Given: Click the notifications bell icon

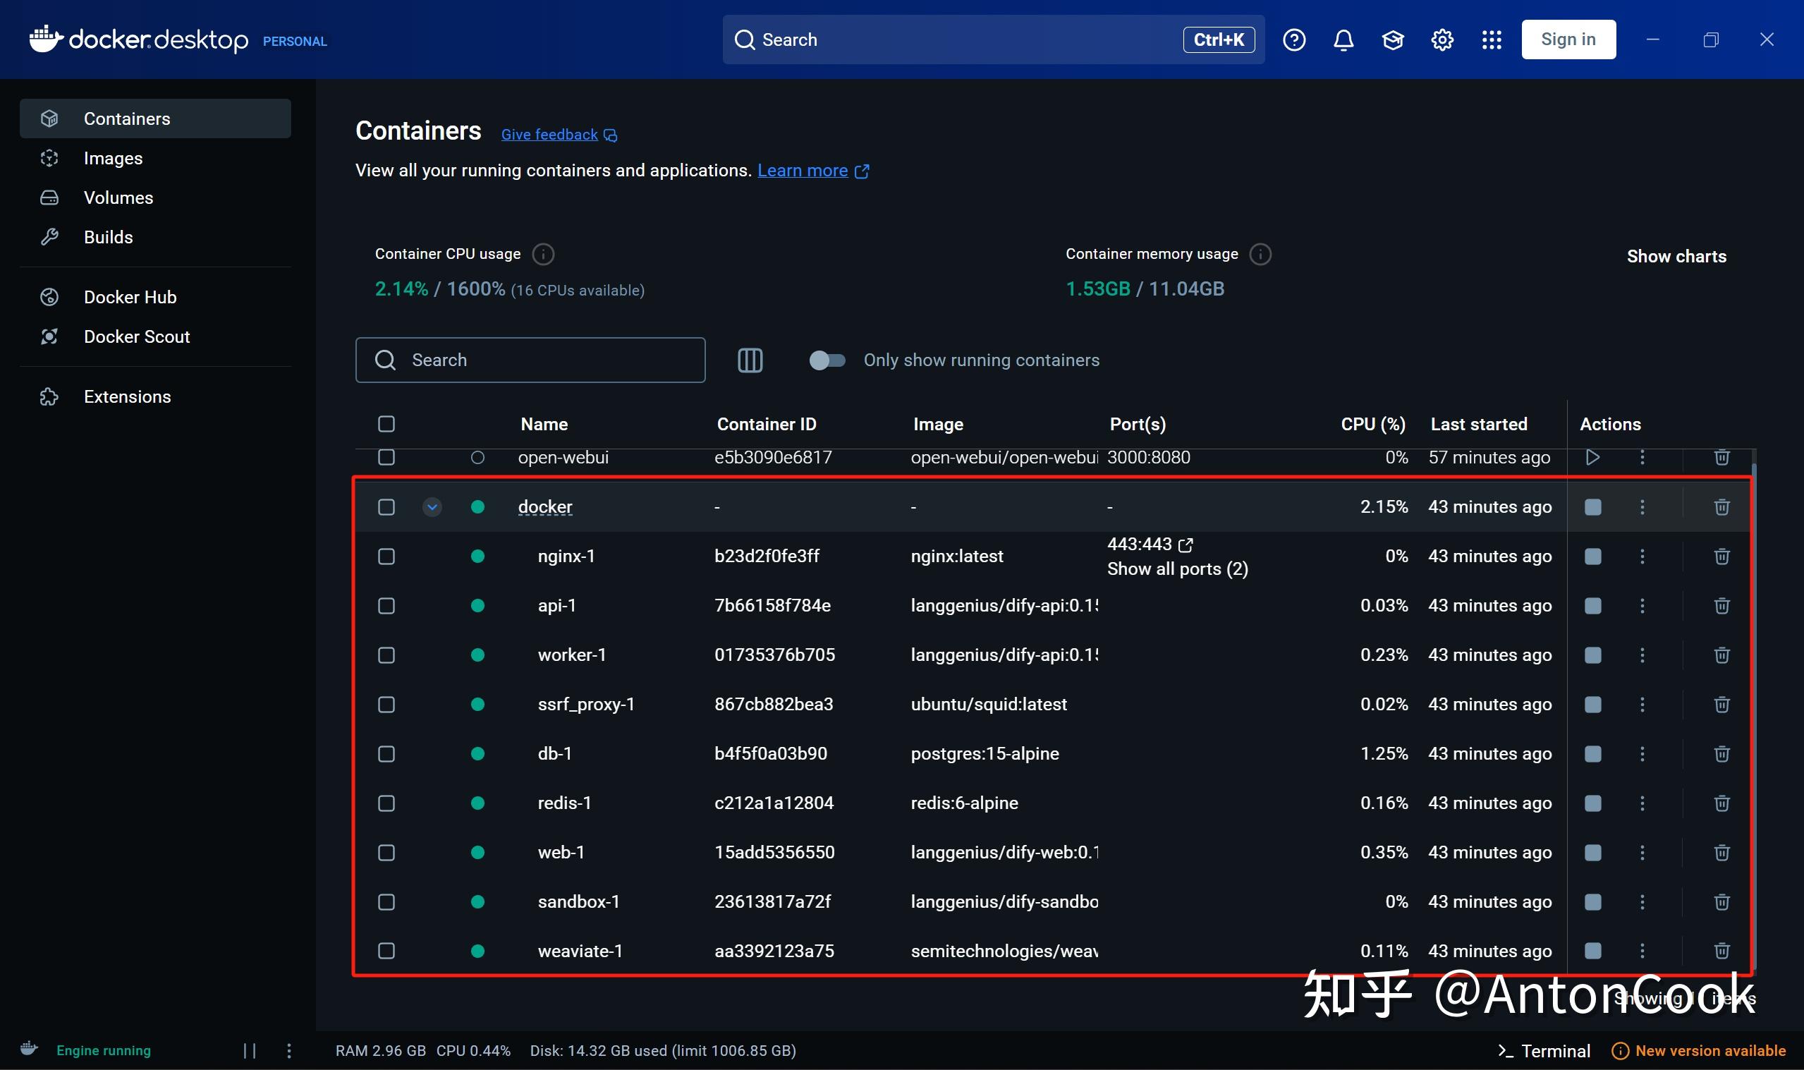Looking at the screenshot, I should pyautogui.click(x=1343, y=39).
